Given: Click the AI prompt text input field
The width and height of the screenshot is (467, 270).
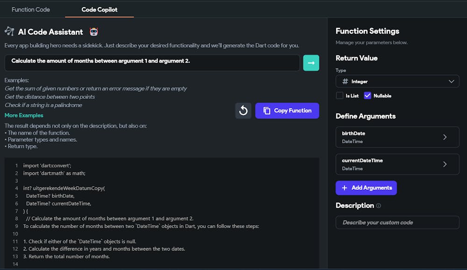Looking at the screenshot, I should click(152, 63).
